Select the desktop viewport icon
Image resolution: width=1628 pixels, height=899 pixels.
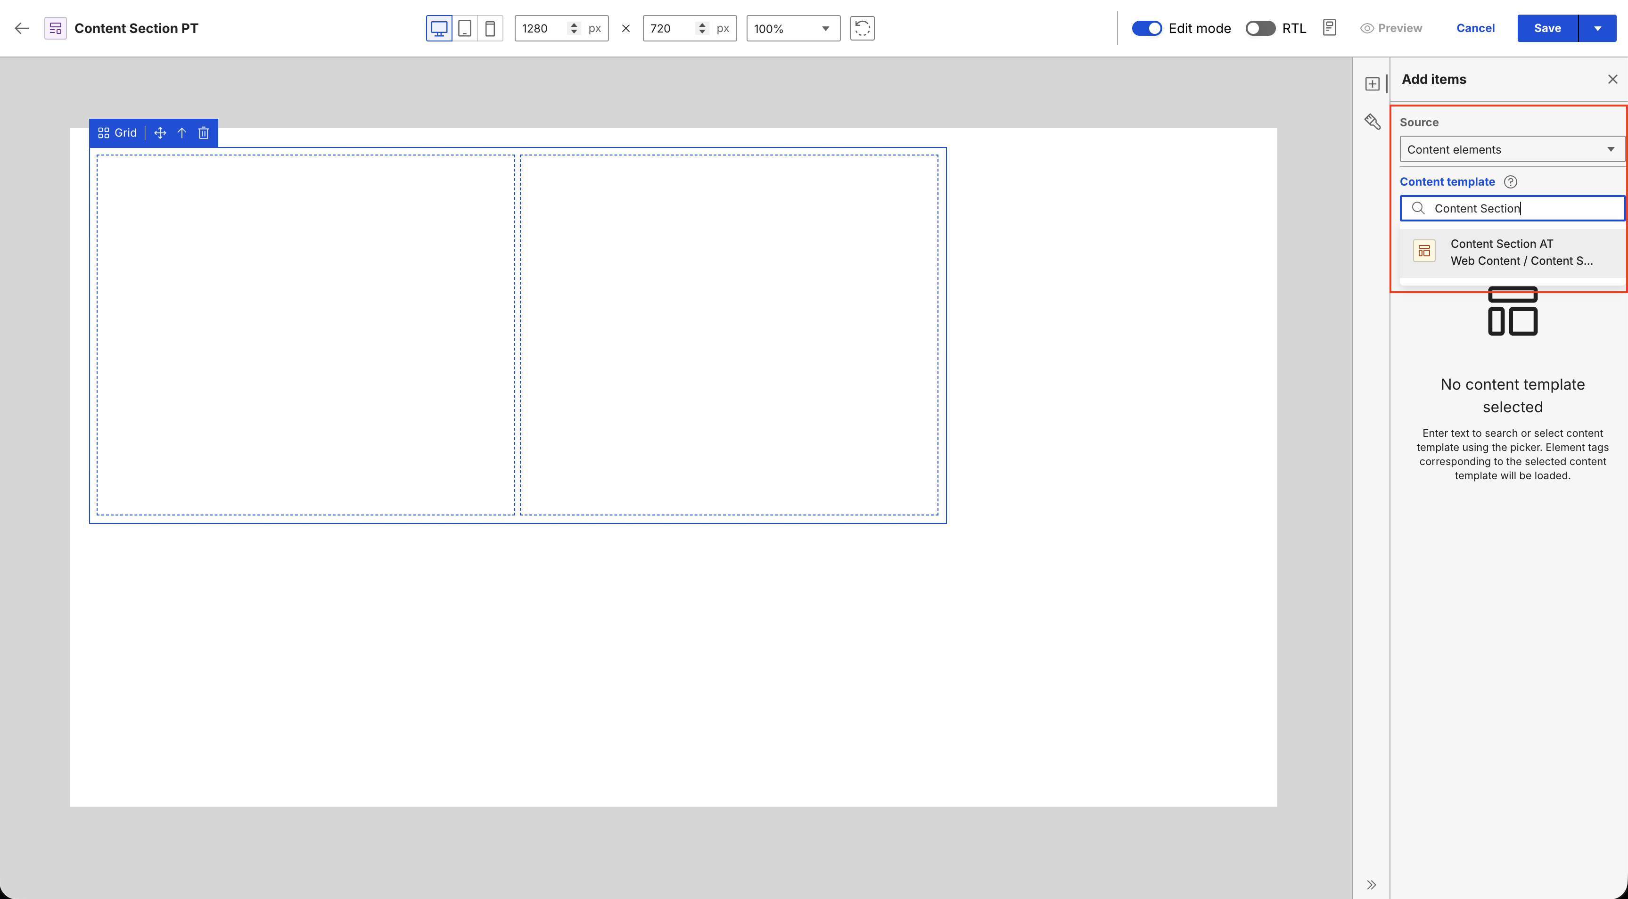pyautogui.click(x=439, y=28)
